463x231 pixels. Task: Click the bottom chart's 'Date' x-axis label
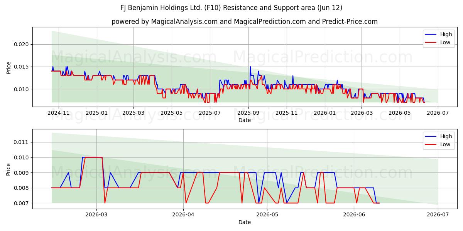(245, 222)
